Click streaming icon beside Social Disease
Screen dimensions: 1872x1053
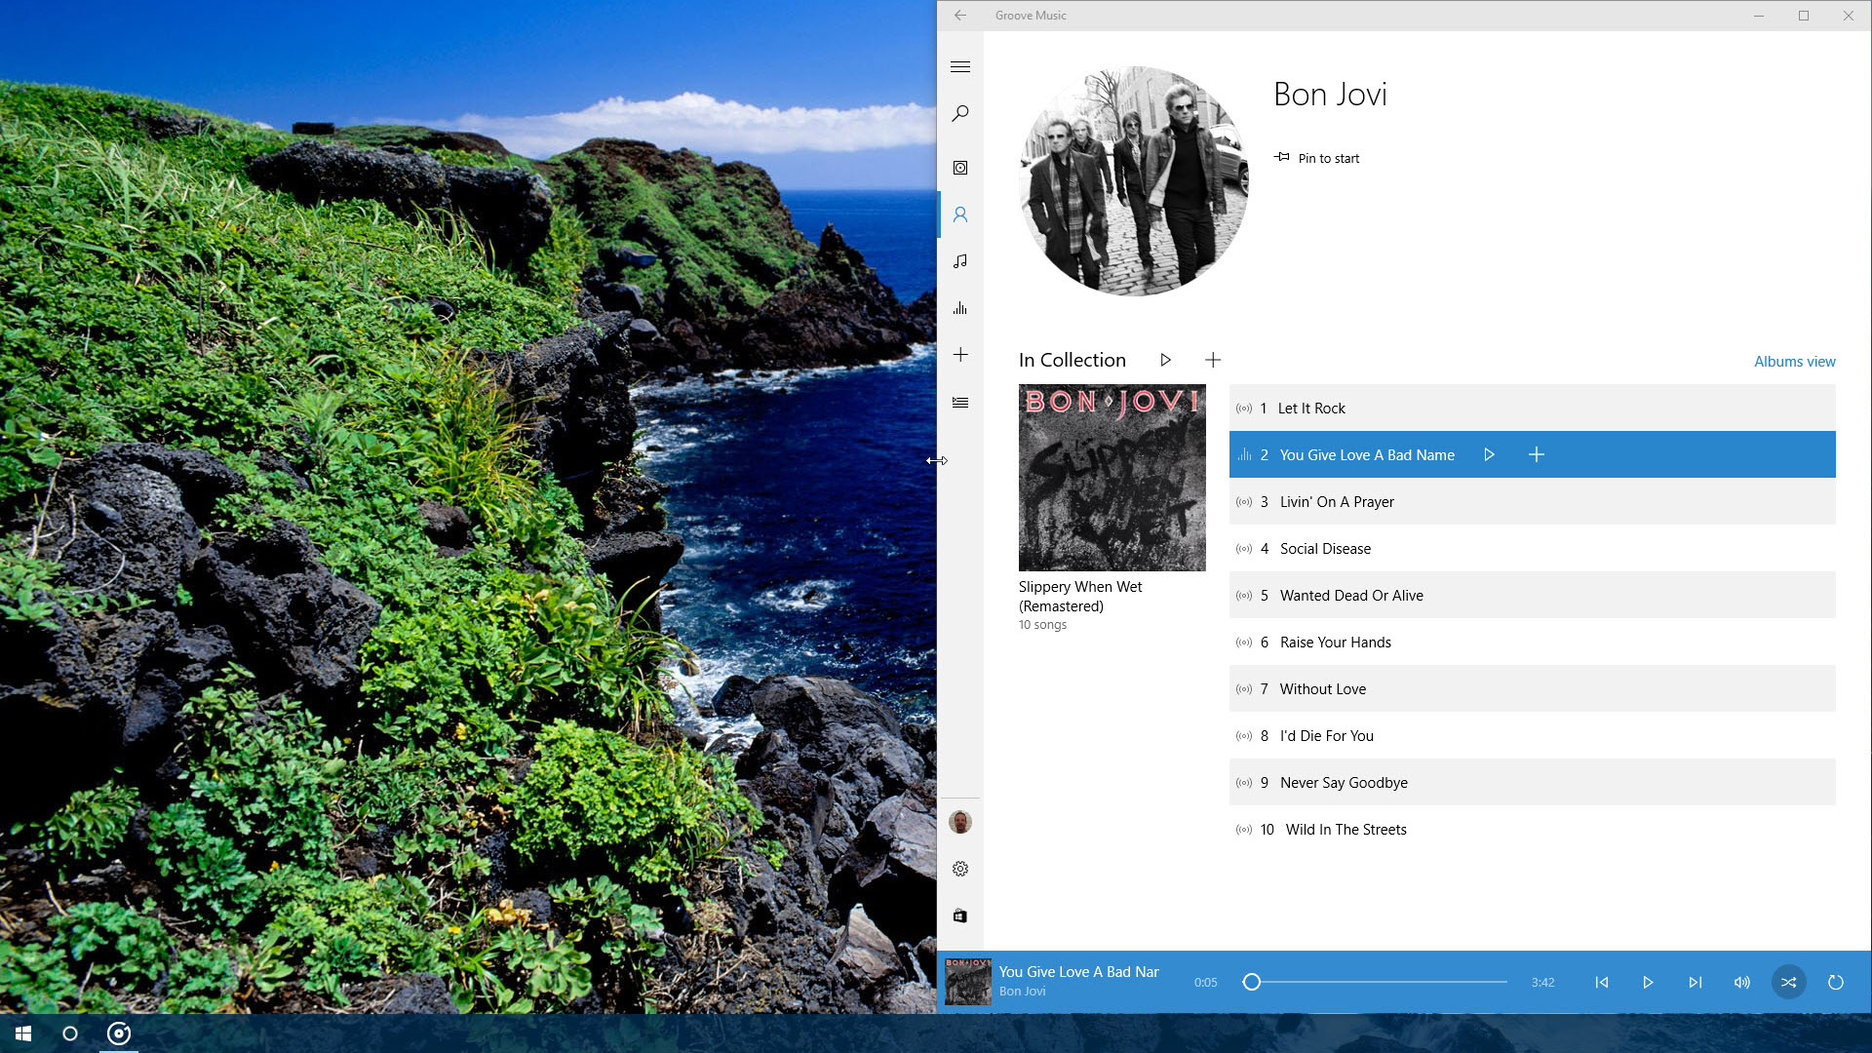pos(1244,549)
